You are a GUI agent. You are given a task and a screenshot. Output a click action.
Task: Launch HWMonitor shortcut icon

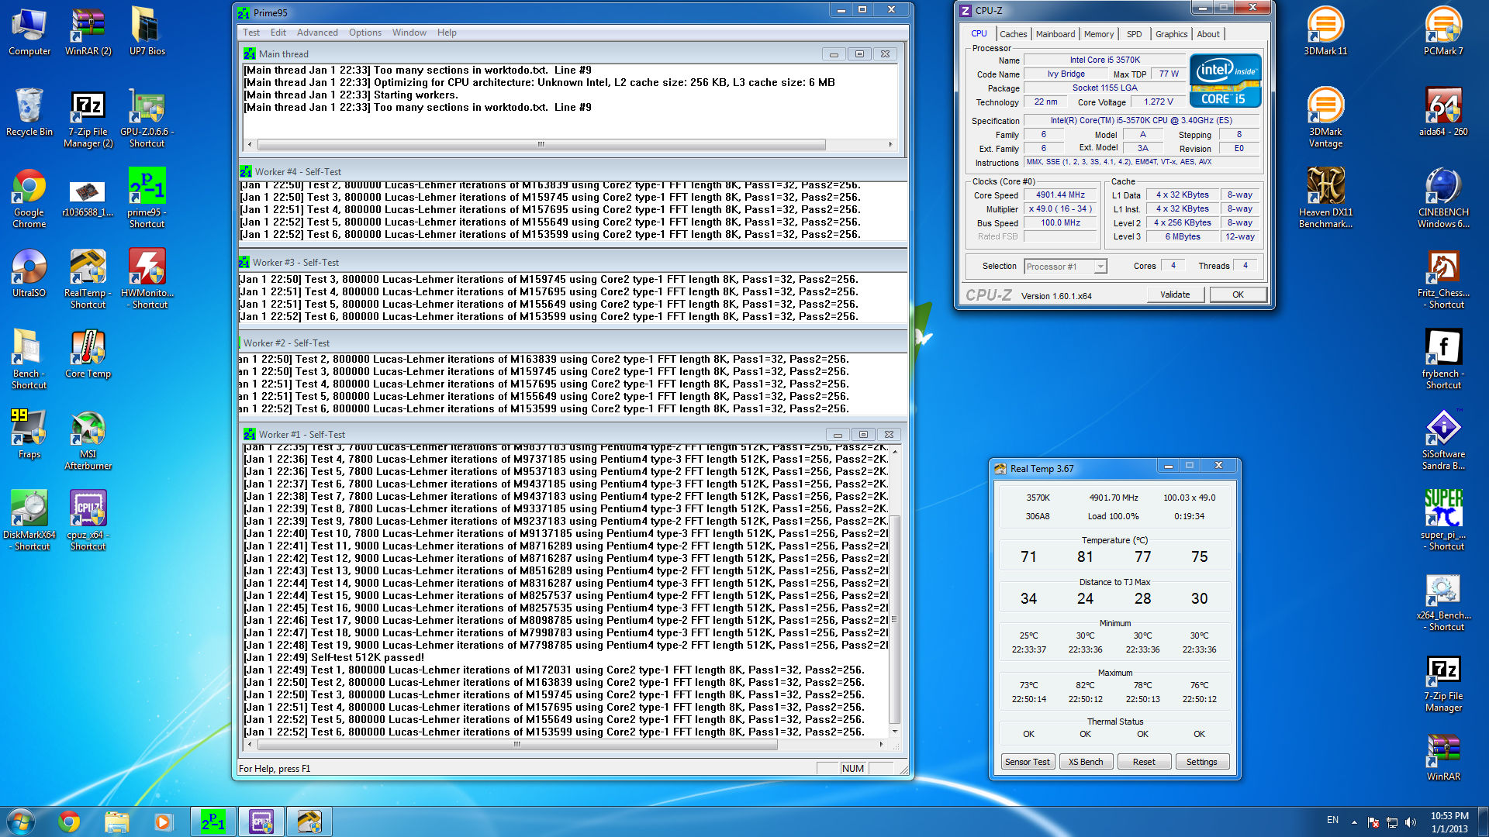click(147, 280)
